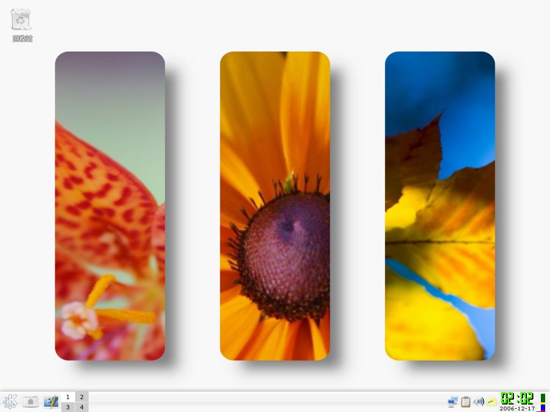This screenshot has width=550, height=412.
Task: Switch to virtual desktop 1 in pager
Action: pos(68,397)
